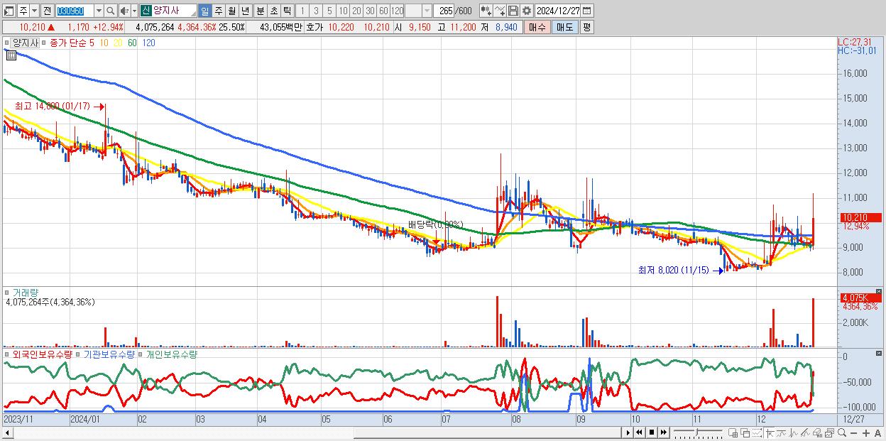Click the bar count field showing 265
This screenshot has width=886, height=441.
444,11
